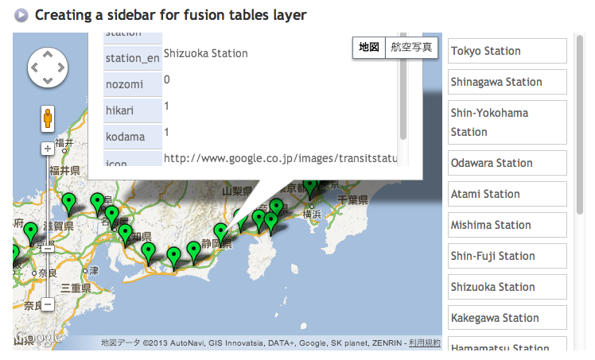Select Shinagawa Station in the sidebar
595x360 pixels.
[507, 82]
